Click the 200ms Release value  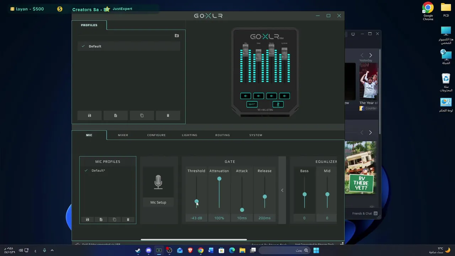tap(264, 218)
